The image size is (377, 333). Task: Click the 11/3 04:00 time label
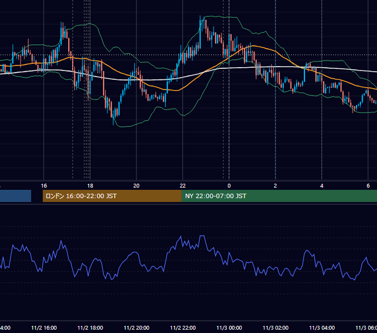point(322,327)
